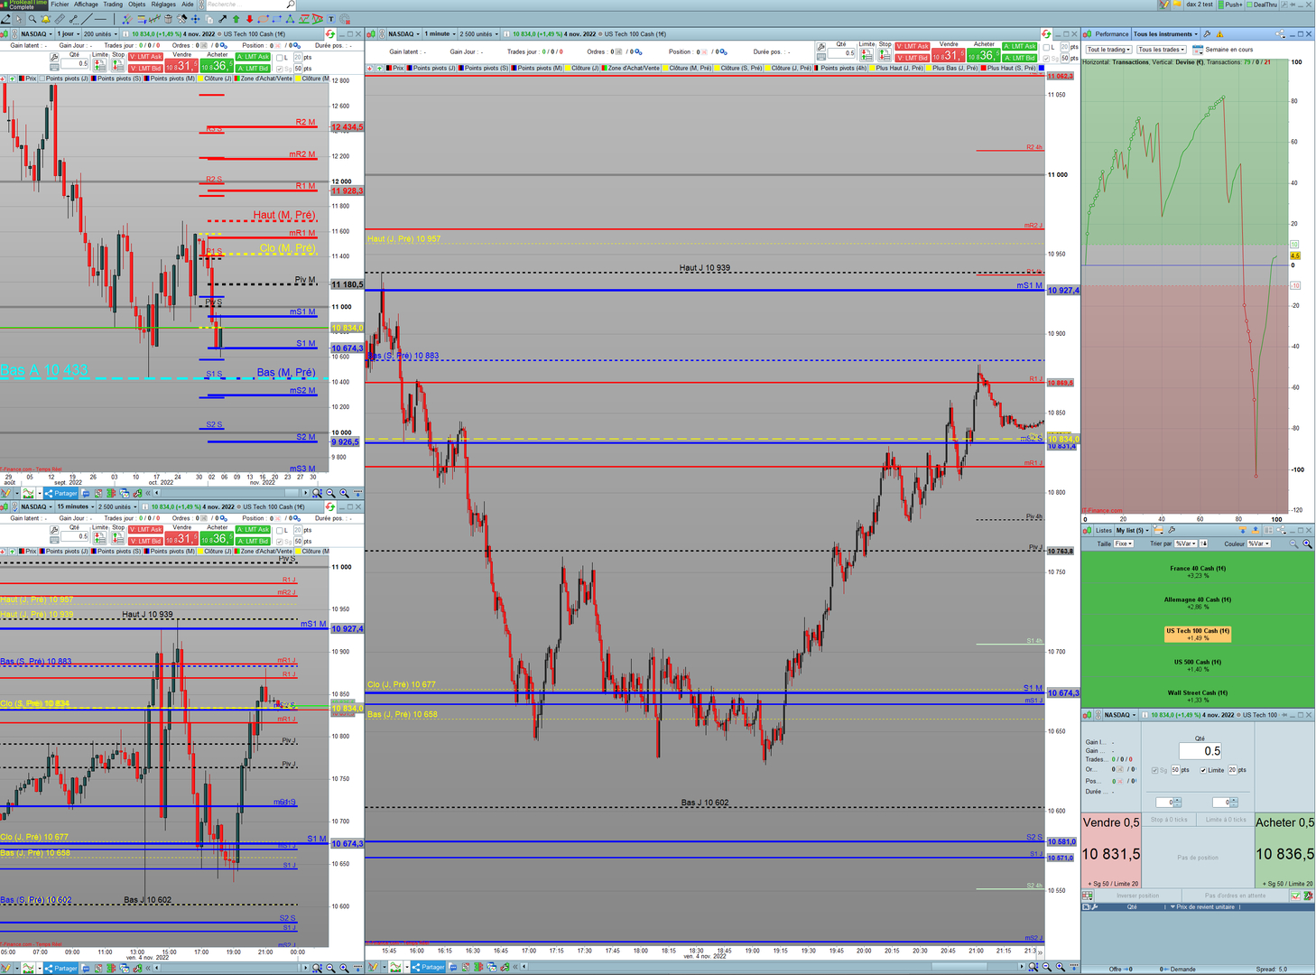Click the yellow US Tech 100 Cash list tile
The image size is (1316, 975).
1198,635
